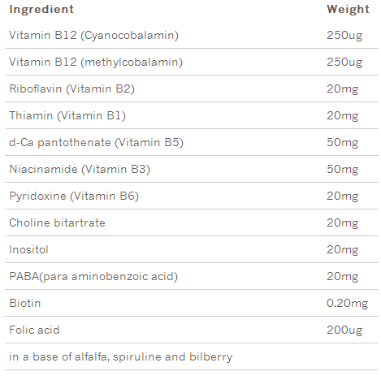Click the Ingredient column header
This screenshot has height=380, width=381.
pyautogui.click(x=41, y=9)
